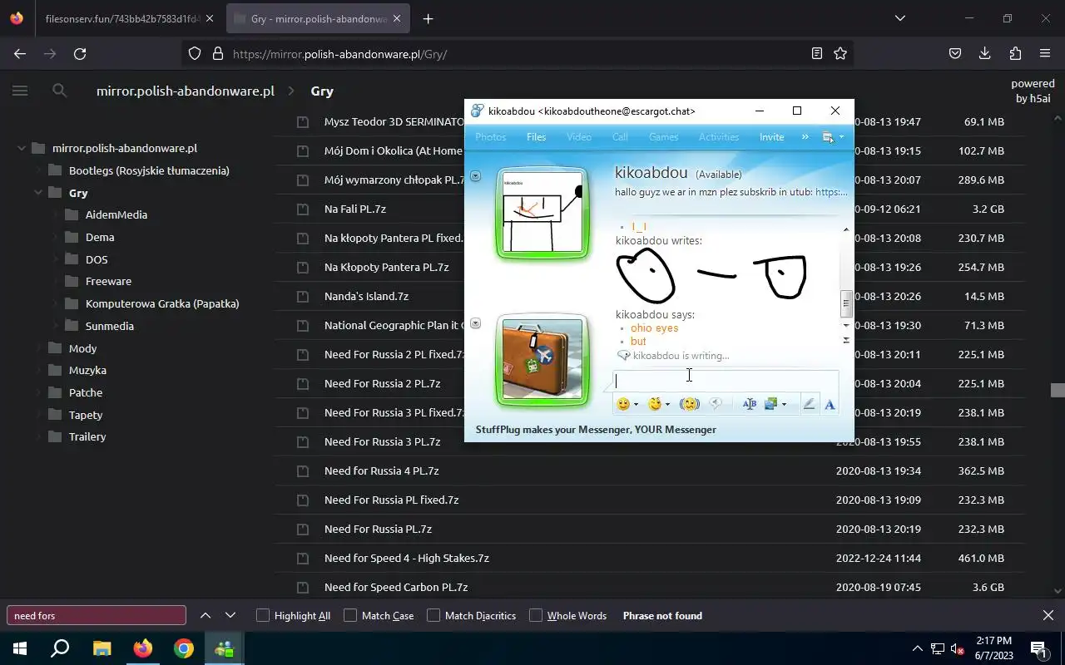Change Messenger text font

click(749, 404)
